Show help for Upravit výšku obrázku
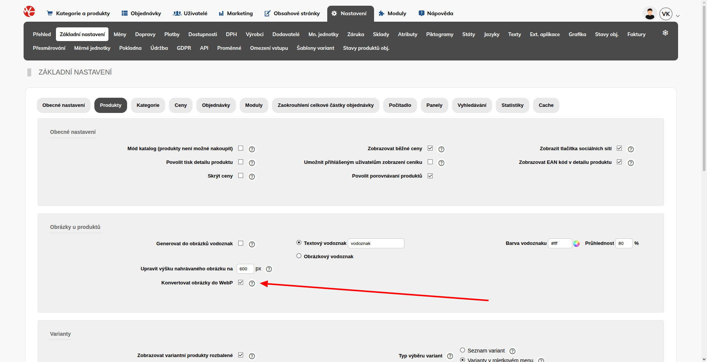Viewport: 707px width, 362px height. 269,269
